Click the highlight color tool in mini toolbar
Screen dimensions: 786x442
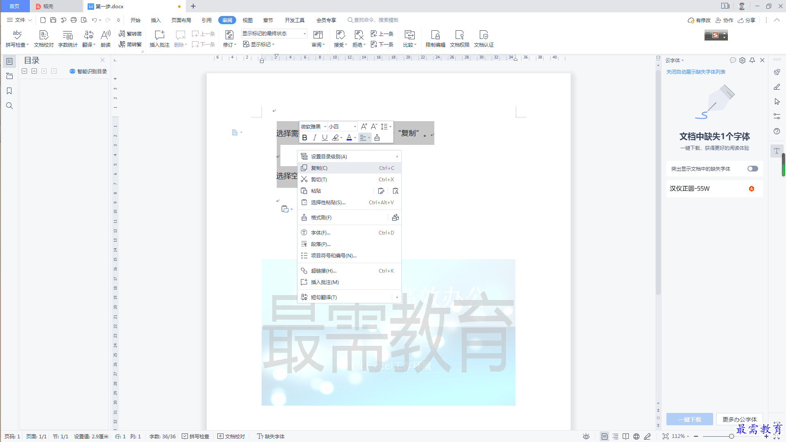pos(335,138)
